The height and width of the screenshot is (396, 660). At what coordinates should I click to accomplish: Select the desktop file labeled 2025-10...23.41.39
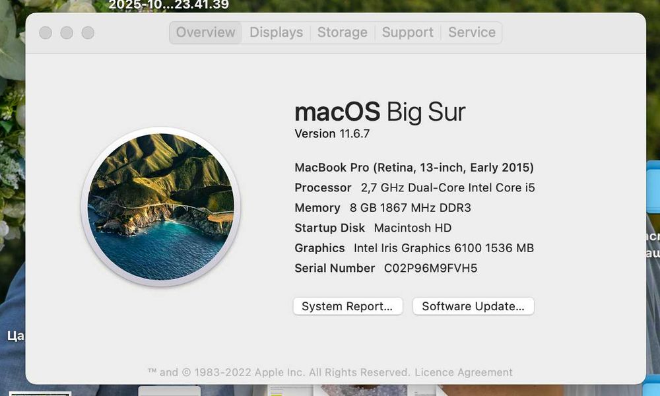coord(169,5)
